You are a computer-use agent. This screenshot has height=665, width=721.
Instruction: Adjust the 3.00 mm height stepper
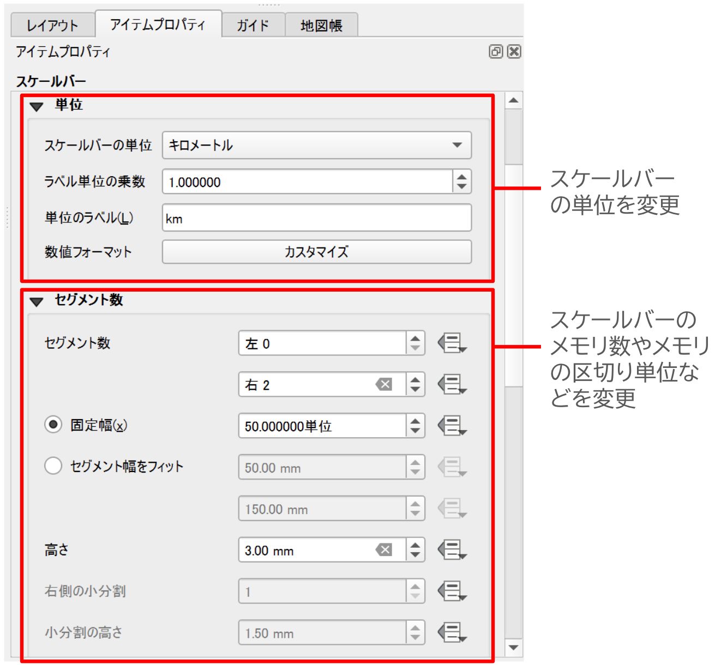point(415,550)
